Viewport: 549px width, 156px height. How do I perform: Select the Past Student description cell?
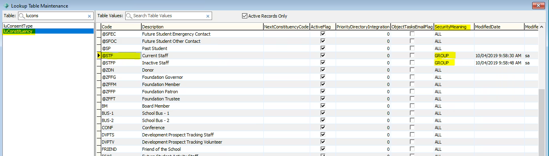[x=202, y=48]
